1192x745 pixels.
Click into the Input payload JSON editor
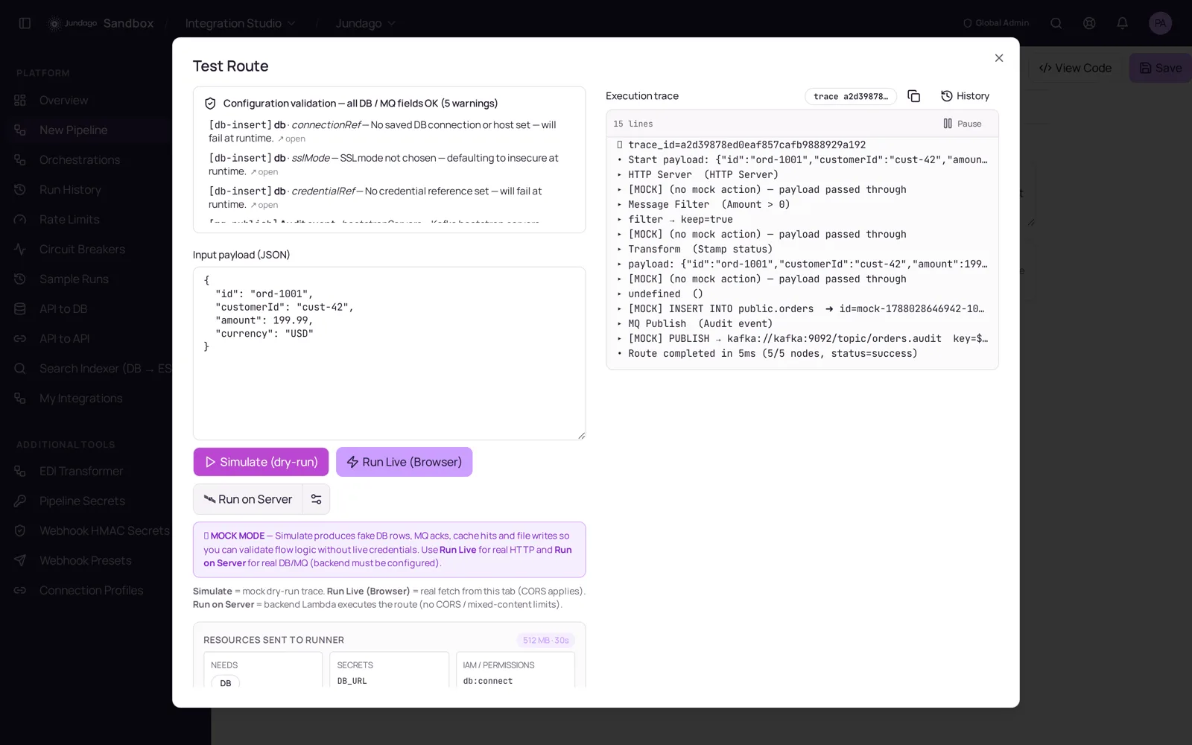(x=389, y=353)
